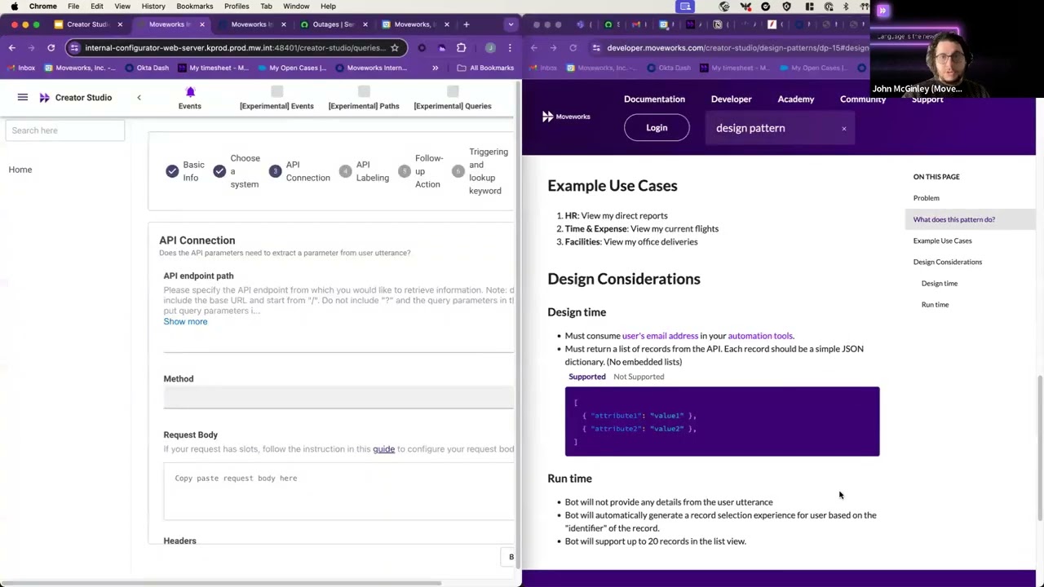Bookmark page with star in left address bar
The height and width of the screenshot is (587, 1044).
395,47
